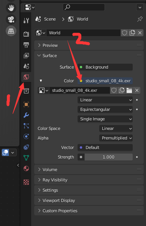Toggle fake user shield for World
Image resolution: width=146 pixels, height=226 pixels.
coord(124,33)
